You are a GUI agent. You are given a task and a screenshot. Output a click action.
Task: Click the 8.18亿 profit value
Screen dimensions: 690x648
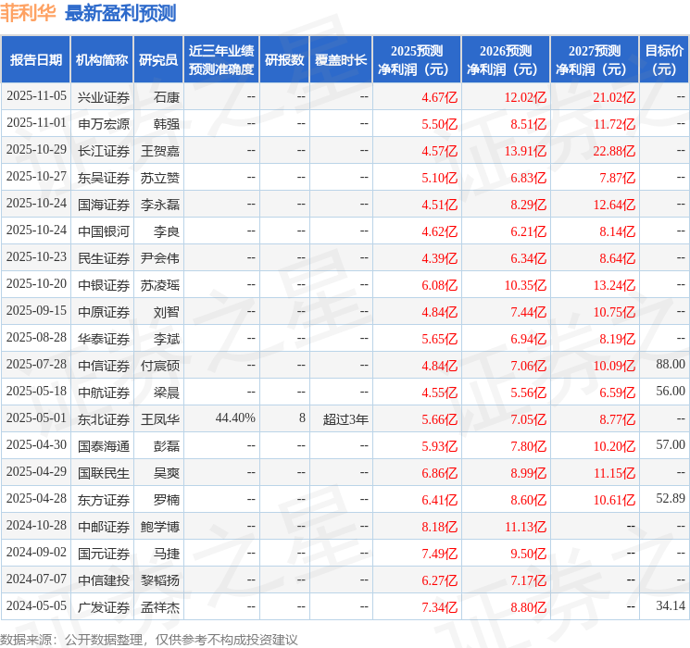pos(439,526)
